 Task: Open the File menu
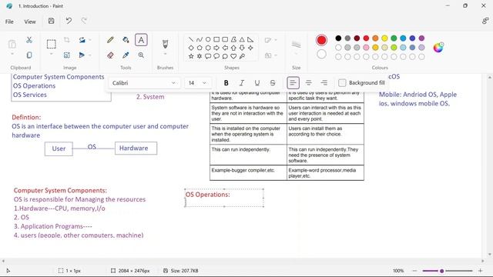click(9, 22)
